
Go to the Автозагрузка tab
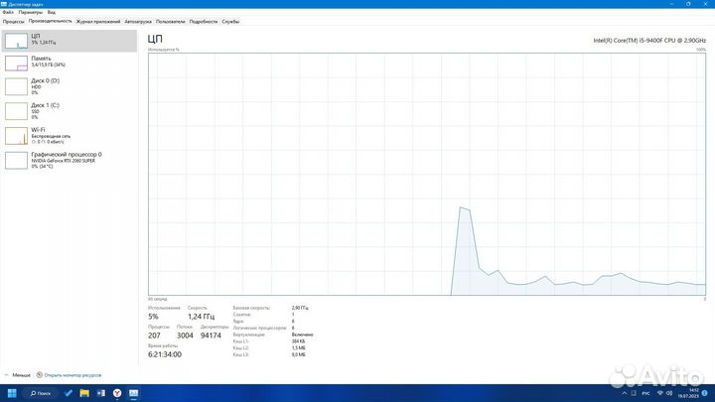click(138, 22)
